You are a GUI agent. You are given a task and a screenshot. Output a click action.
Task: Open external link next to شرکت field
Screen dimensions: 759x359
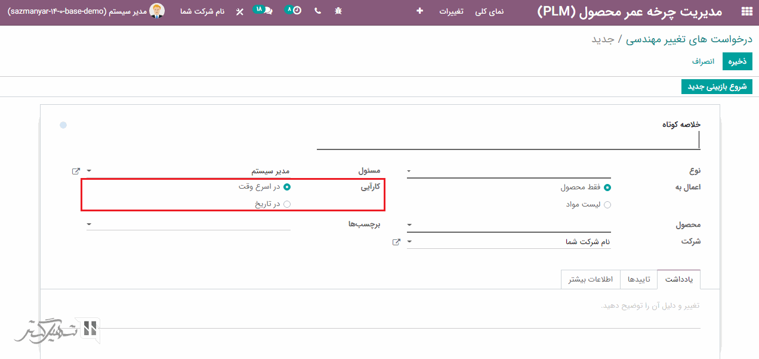[x=396, y=242]
